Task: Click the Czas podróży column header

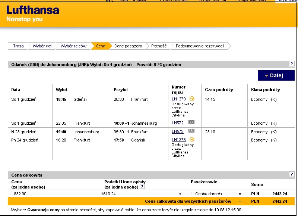Action: pyautogui.click(x=219, y=90)
